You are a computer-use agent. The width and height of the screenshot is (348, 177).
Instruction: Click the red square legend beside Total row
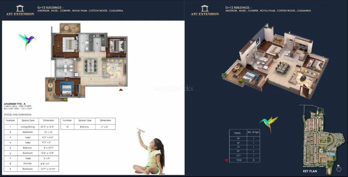coord(227,159)
